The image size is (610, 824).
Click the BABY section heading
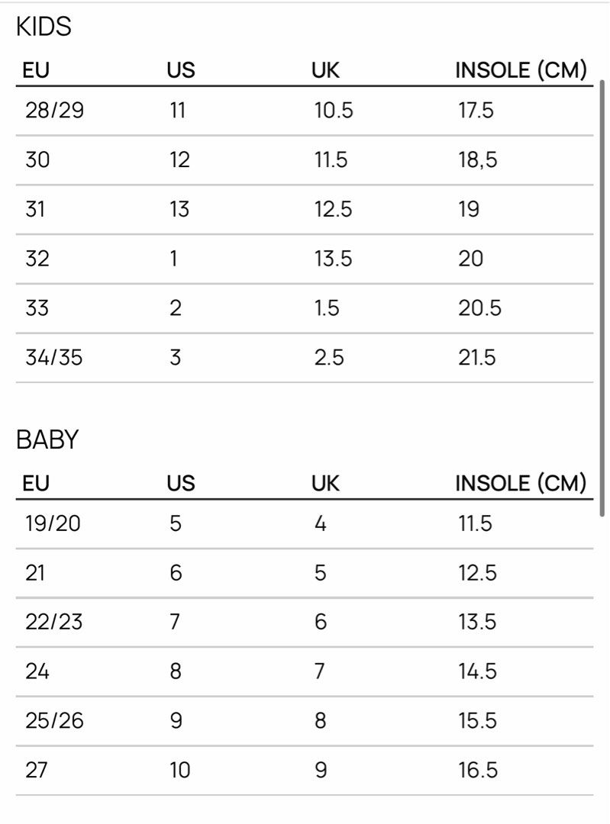47,440
